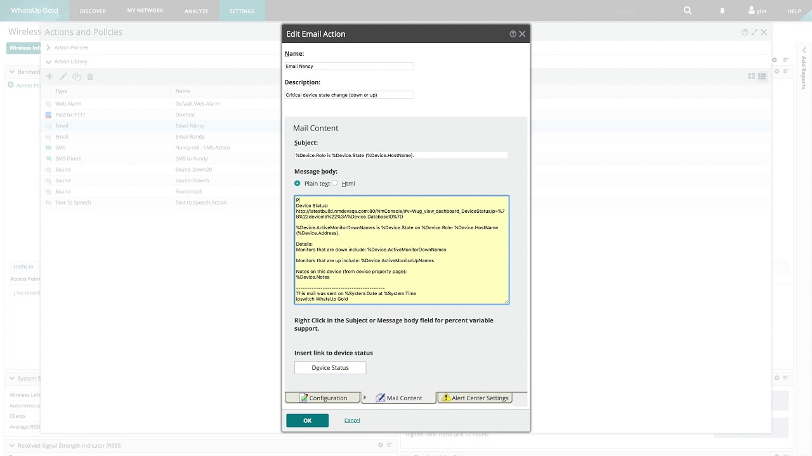The width and height of the screenshot is (812, 456).
Task: Click the add action plus icon
Action: pos(49,76)
